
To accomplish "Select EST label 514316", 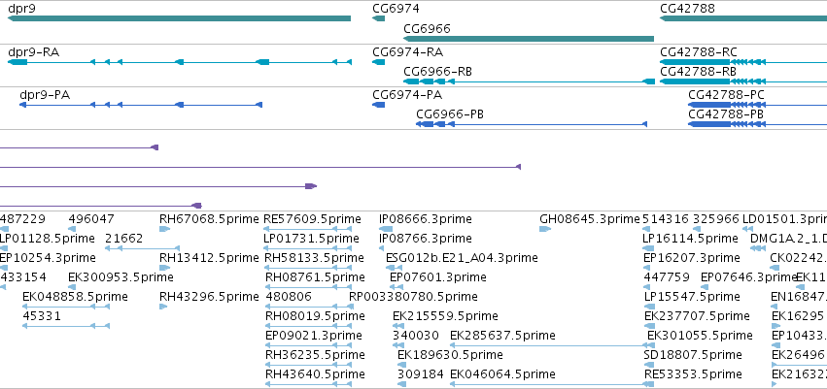I will (666, 219).
